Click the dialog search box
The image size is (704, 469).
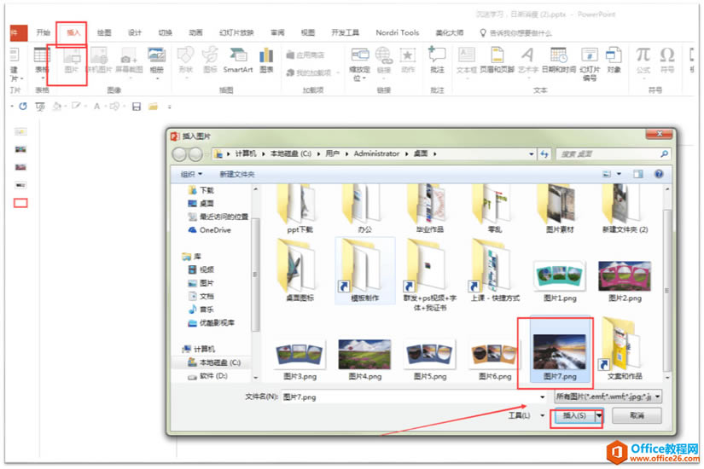[x=614, y=154]
